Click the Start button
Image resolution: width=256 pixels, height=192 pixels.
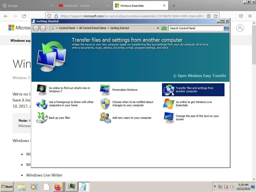point(7,187)
